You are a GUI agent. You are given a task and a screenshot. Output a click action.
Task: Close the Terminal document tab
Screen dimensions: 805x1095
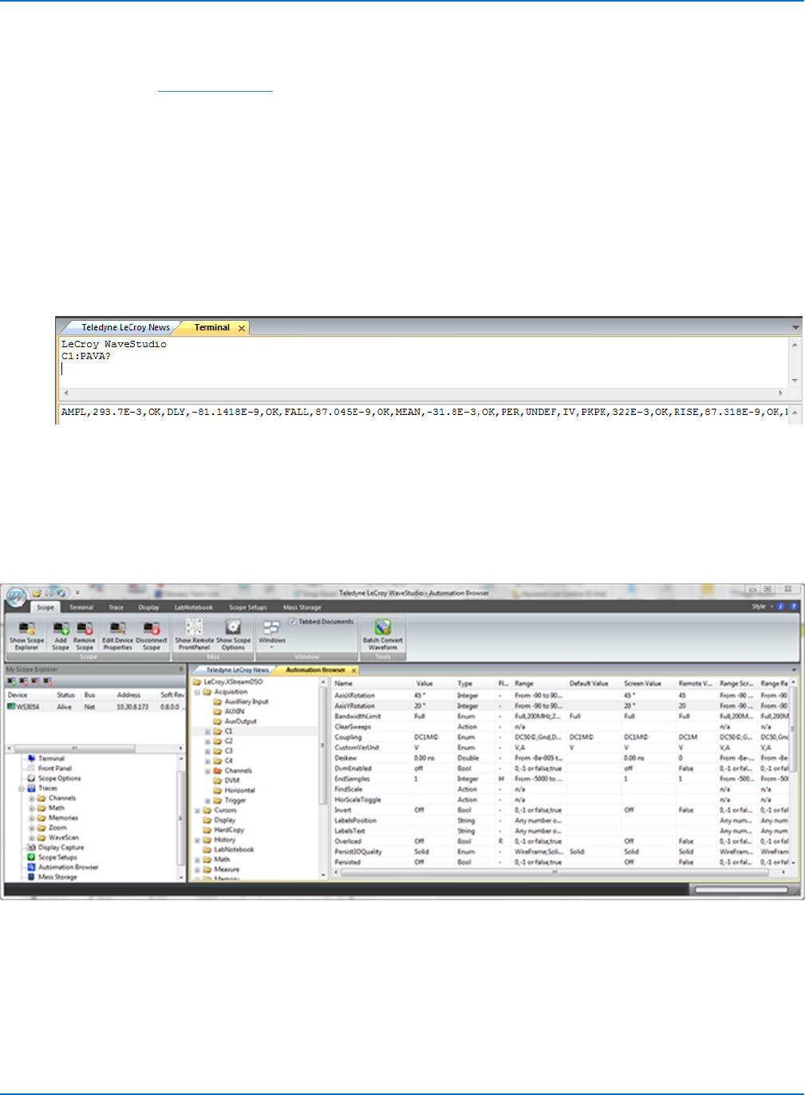[x=241, y=328]
